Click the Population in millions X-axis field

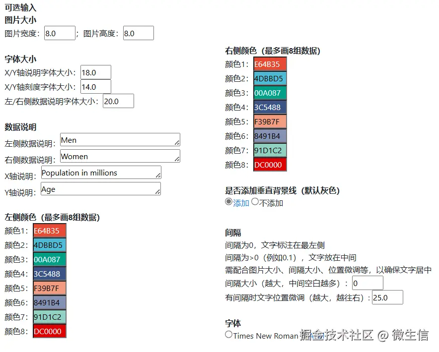tap(101, 173)
